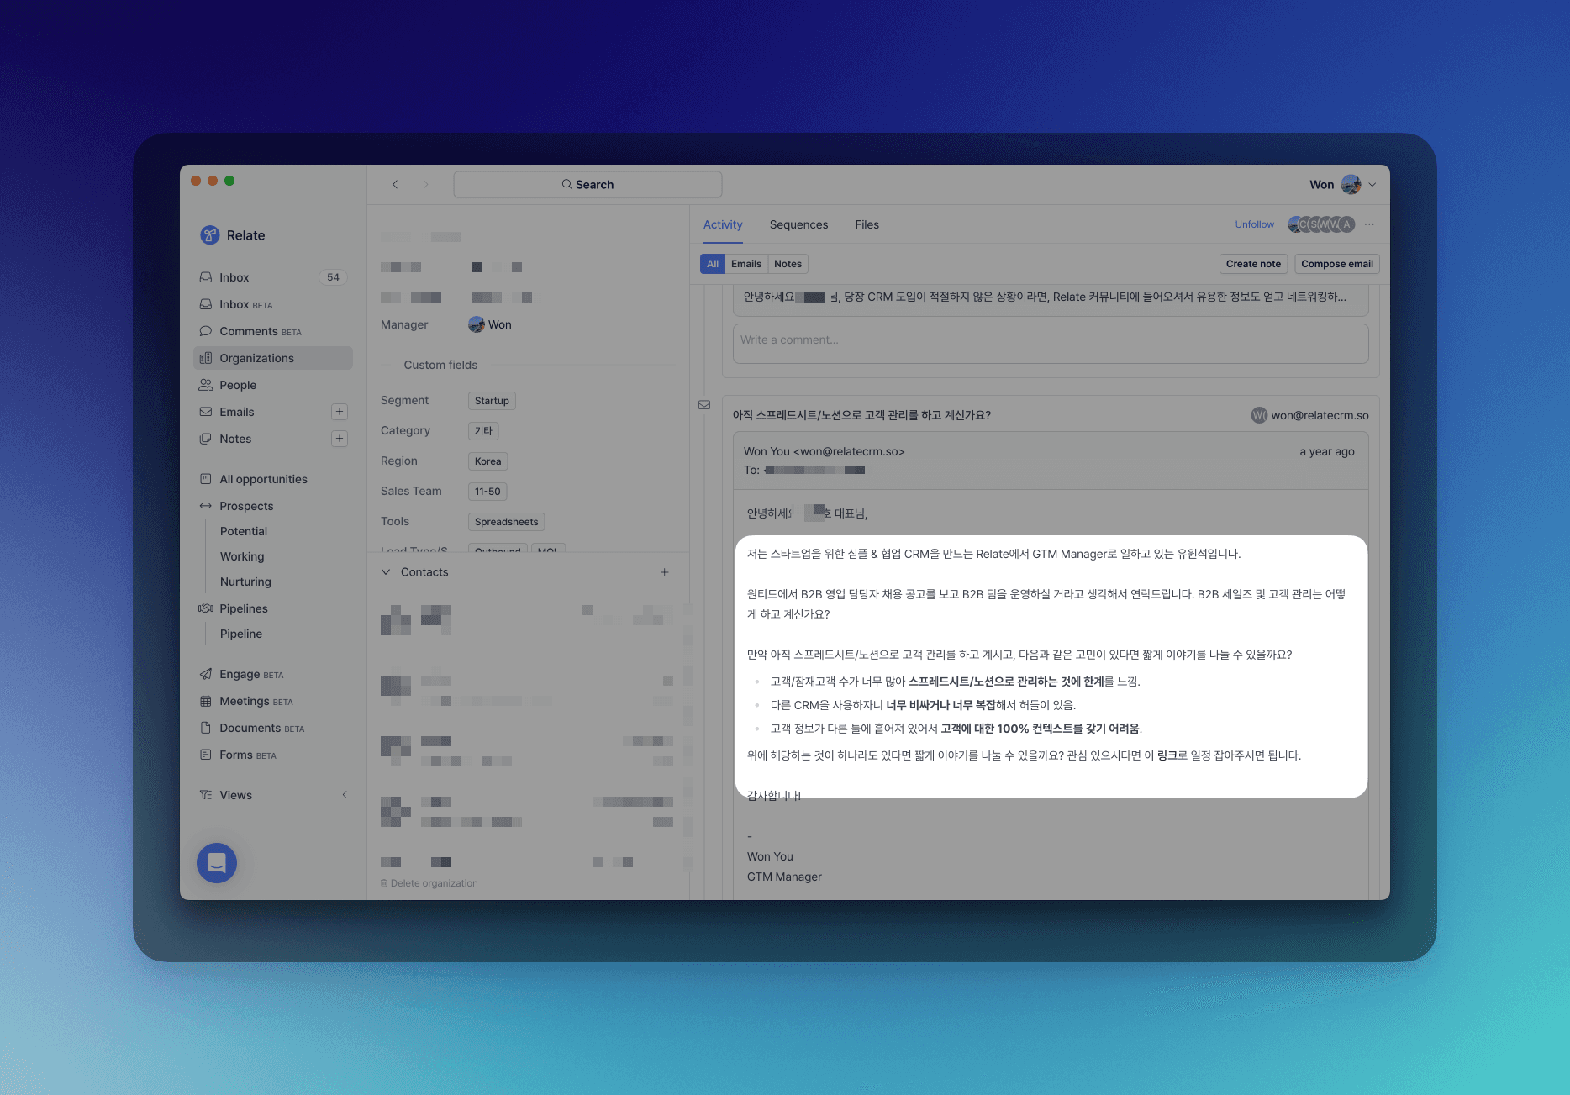Collapse the Contacts section chevron
The height and width of the screenshot is (1095, 1570).
click(x=386, y=572)
